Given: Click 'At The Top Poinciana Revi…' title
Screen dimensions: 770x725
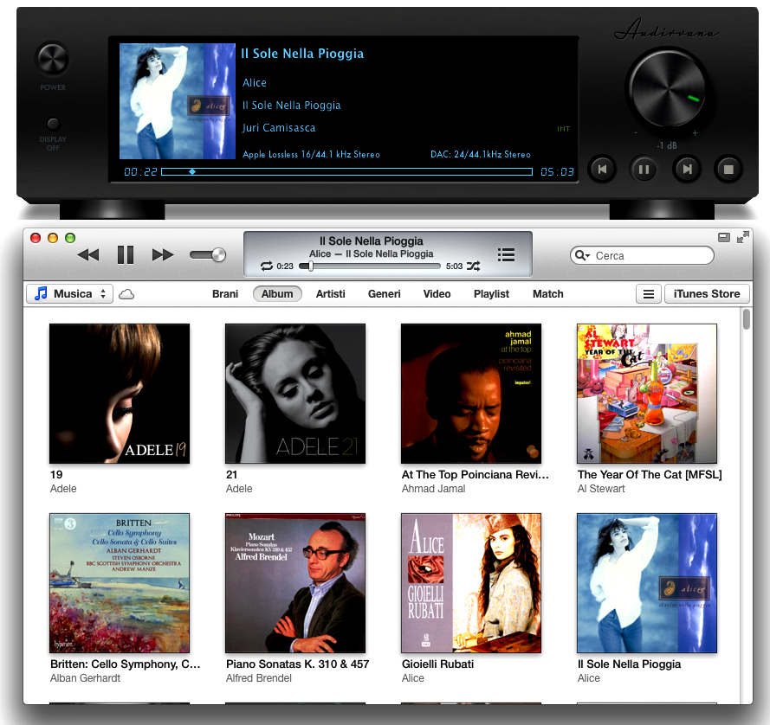Looking at the screenshot, I should click(x=475, y=475).
